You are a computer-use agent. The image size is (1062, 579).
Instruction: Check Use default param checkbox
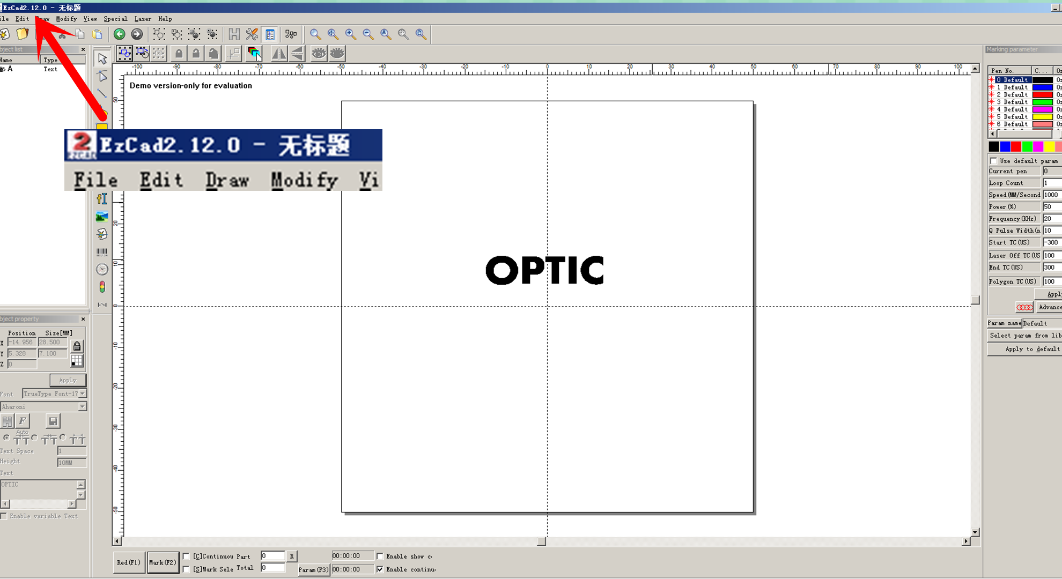(x=993, y=161)
